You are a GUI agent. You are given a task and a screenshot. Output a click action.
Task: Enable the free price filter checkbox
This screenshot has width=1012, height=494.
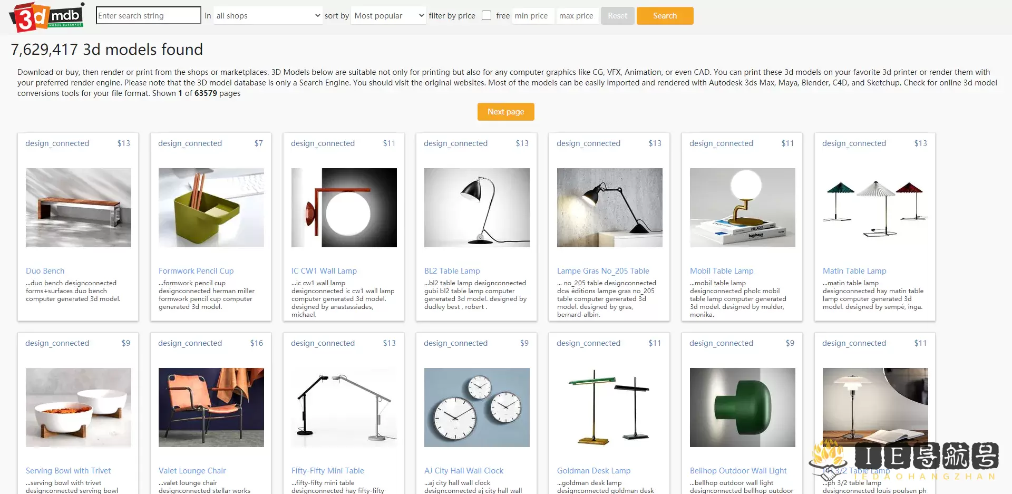486,15
